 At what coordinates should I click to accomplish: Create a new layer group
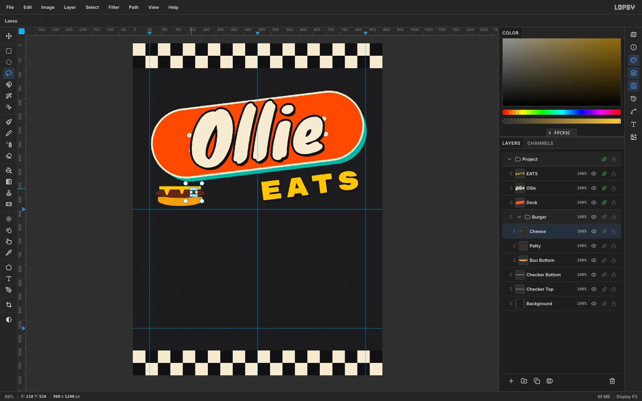(x=524, y=381)
